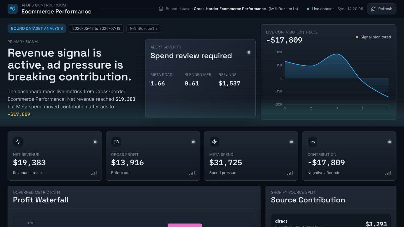Open the date range 2026-05-18 to 2026-07-19 chip
The height and width of the screenshot is (227, 404).
[x=96, y=28]
